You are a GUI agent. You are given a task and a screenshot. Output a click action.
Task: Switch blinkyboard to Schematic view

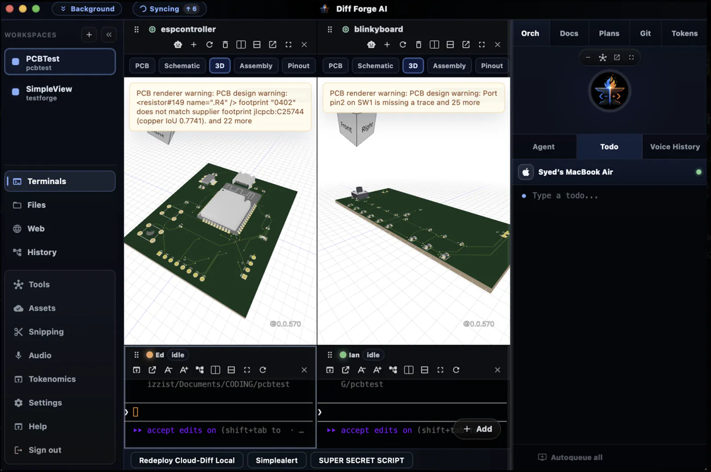(x=375, y=66)
